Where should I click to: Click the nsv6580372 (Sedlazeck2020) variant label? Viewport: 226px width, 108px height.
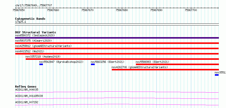tap(35, 35)
